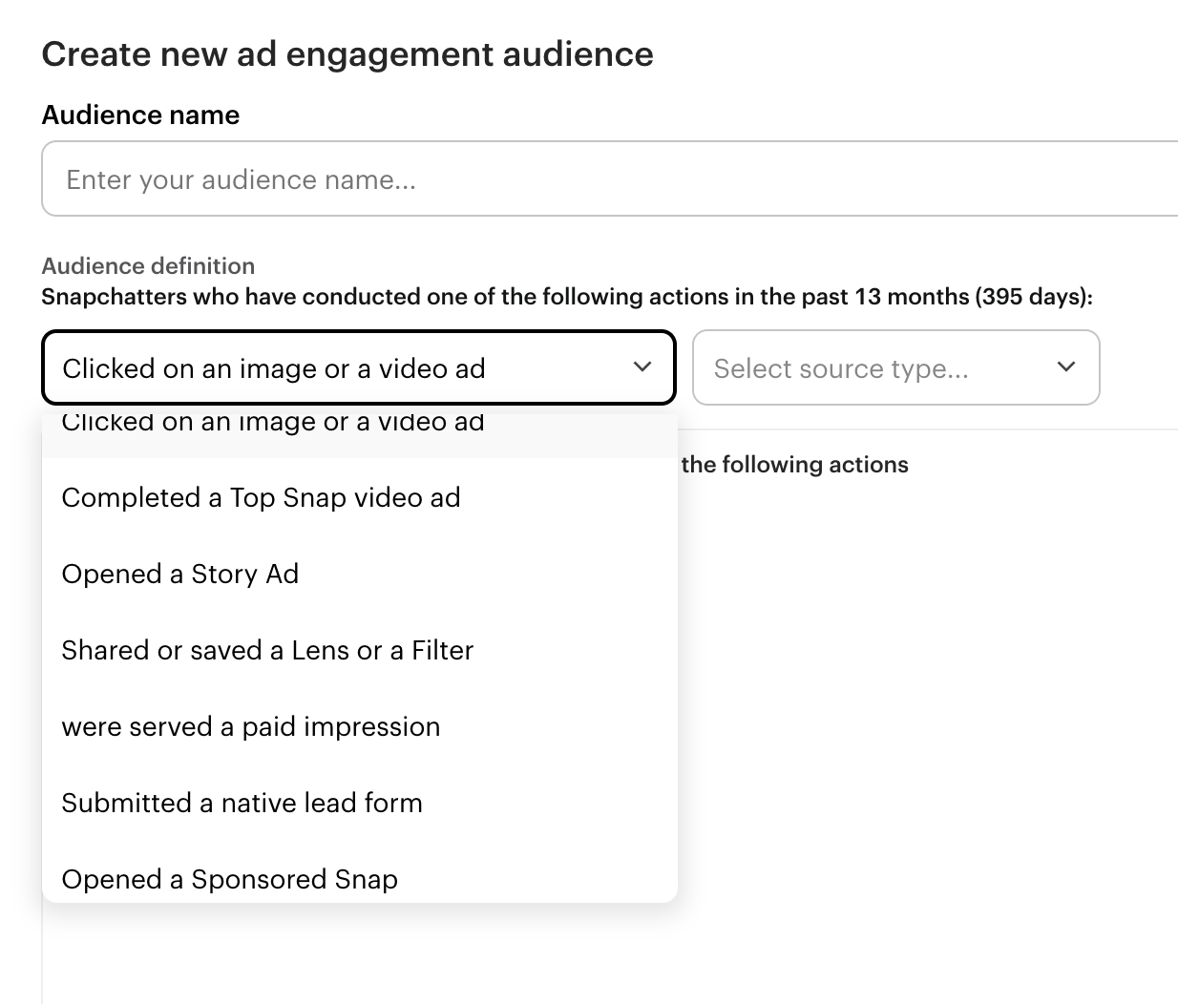The image size is (1178, 1004).
Task: Open the Select source type dropdown
Action: [x=895, y=367]
